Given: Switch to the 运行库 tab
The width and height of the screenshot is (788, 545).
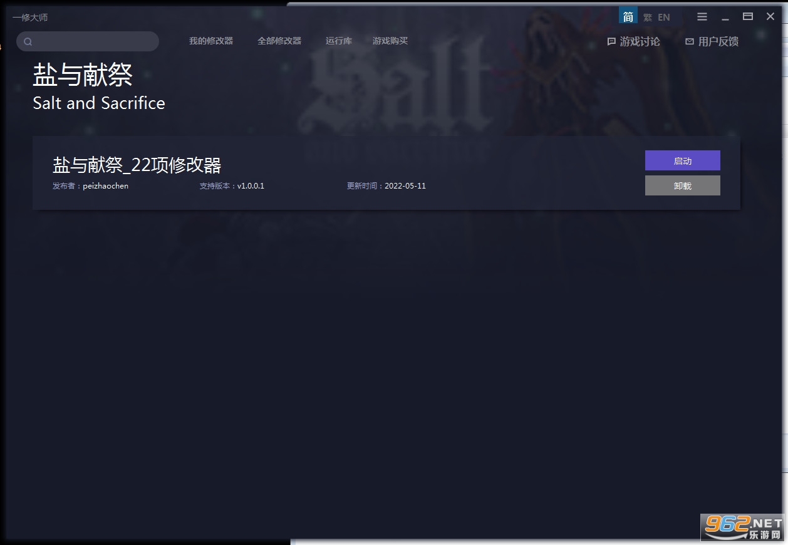Looking at the screenshot, I should click(x=339, y=41).
